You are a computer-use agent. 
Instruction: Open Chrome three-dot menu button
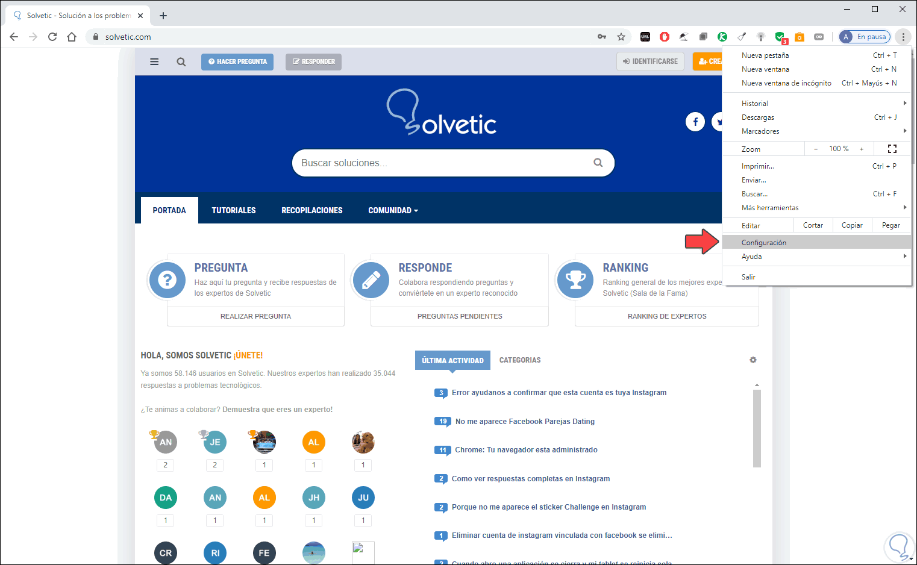[903, 37]
